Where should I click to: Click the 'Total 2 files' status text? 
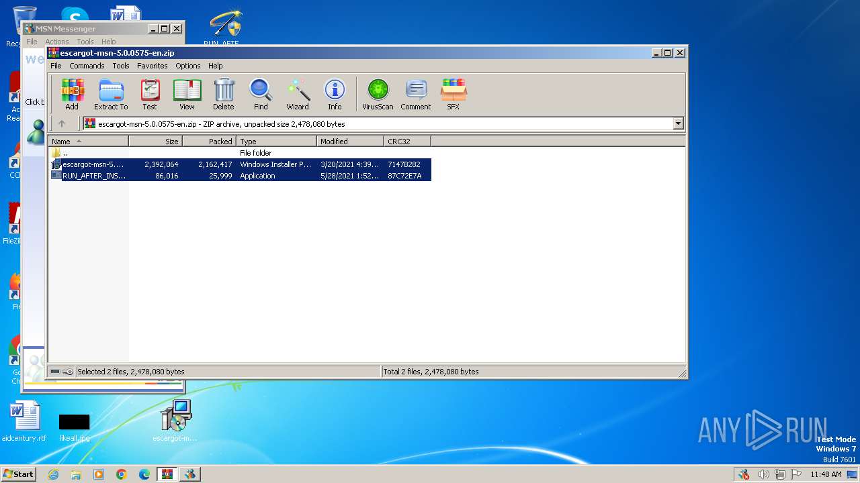[x=431, y=372]
